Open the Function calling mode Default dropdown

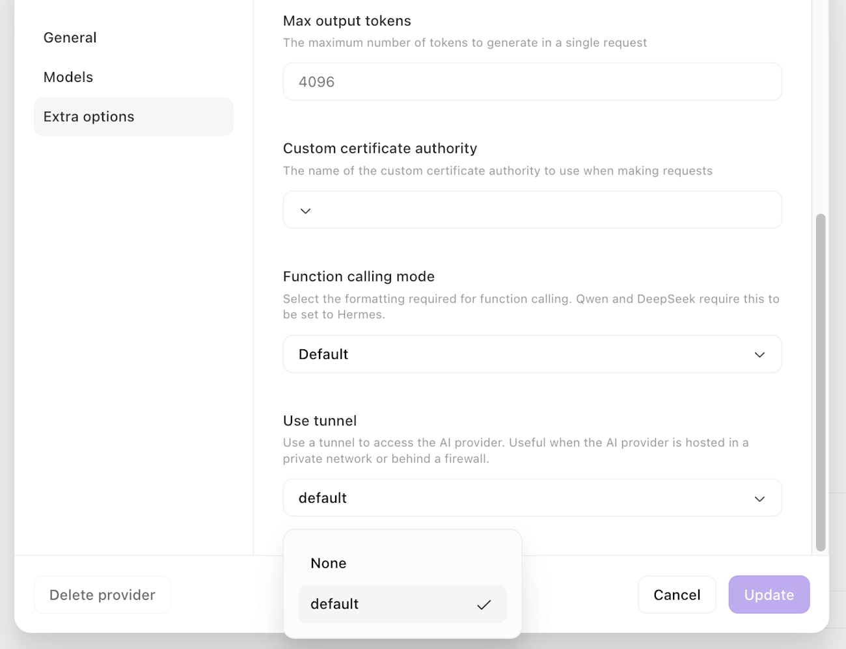pos(532,354)
